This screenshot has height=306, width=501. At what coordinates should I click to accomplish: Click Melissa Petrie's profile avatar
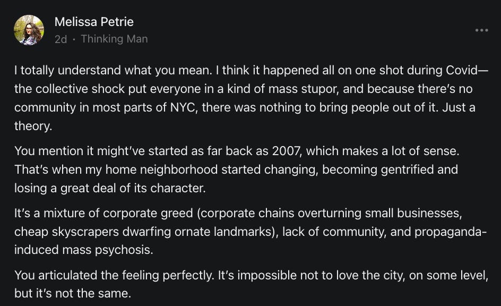29,30
